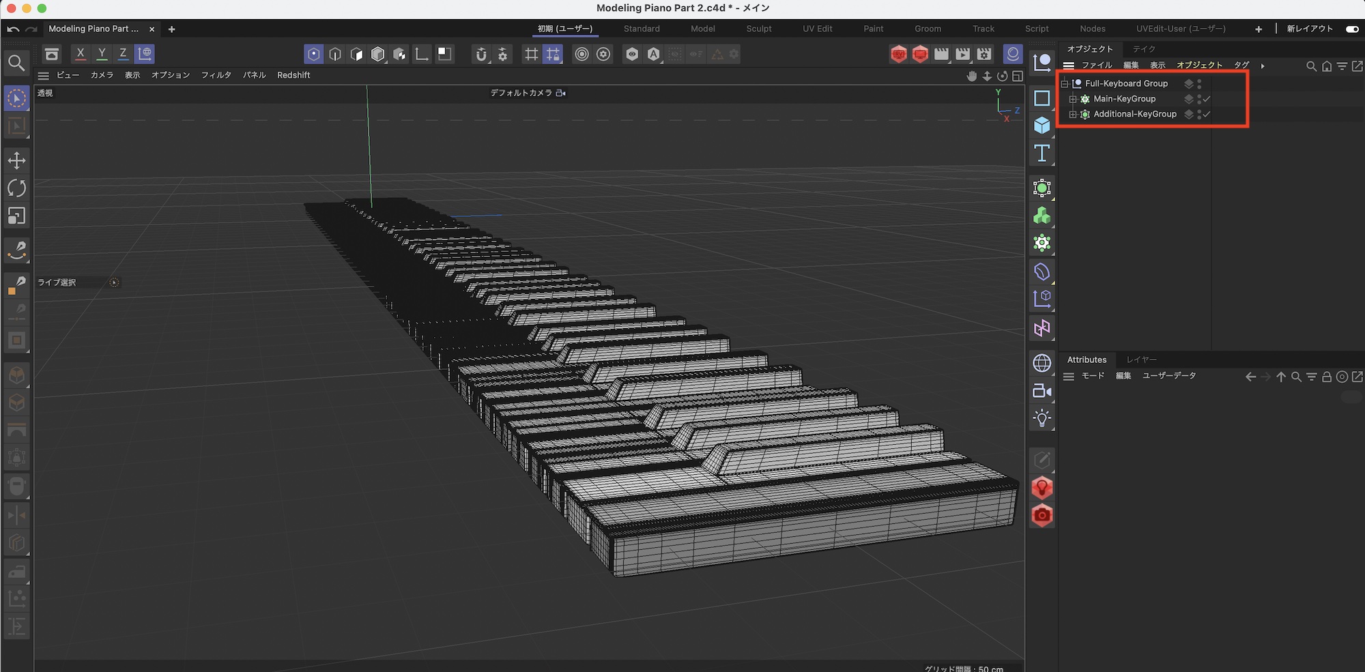Add a Camera object
This screenshot has height=672, width=1365.
tap(1041, 391)
